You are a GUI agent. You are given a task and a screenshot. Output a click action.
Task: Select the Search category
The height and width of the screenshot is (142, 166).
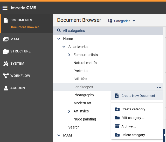coord(74,127)
